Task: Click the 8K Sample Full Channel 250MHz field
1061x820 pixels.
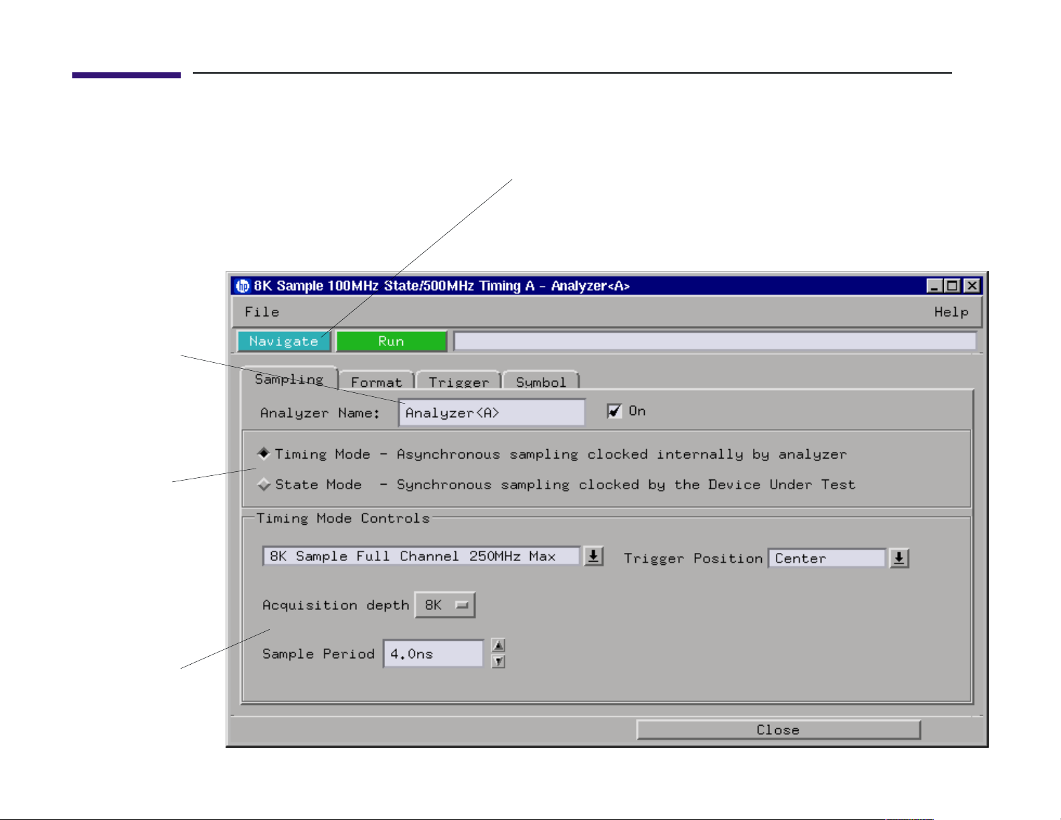Action: (422, 556)
